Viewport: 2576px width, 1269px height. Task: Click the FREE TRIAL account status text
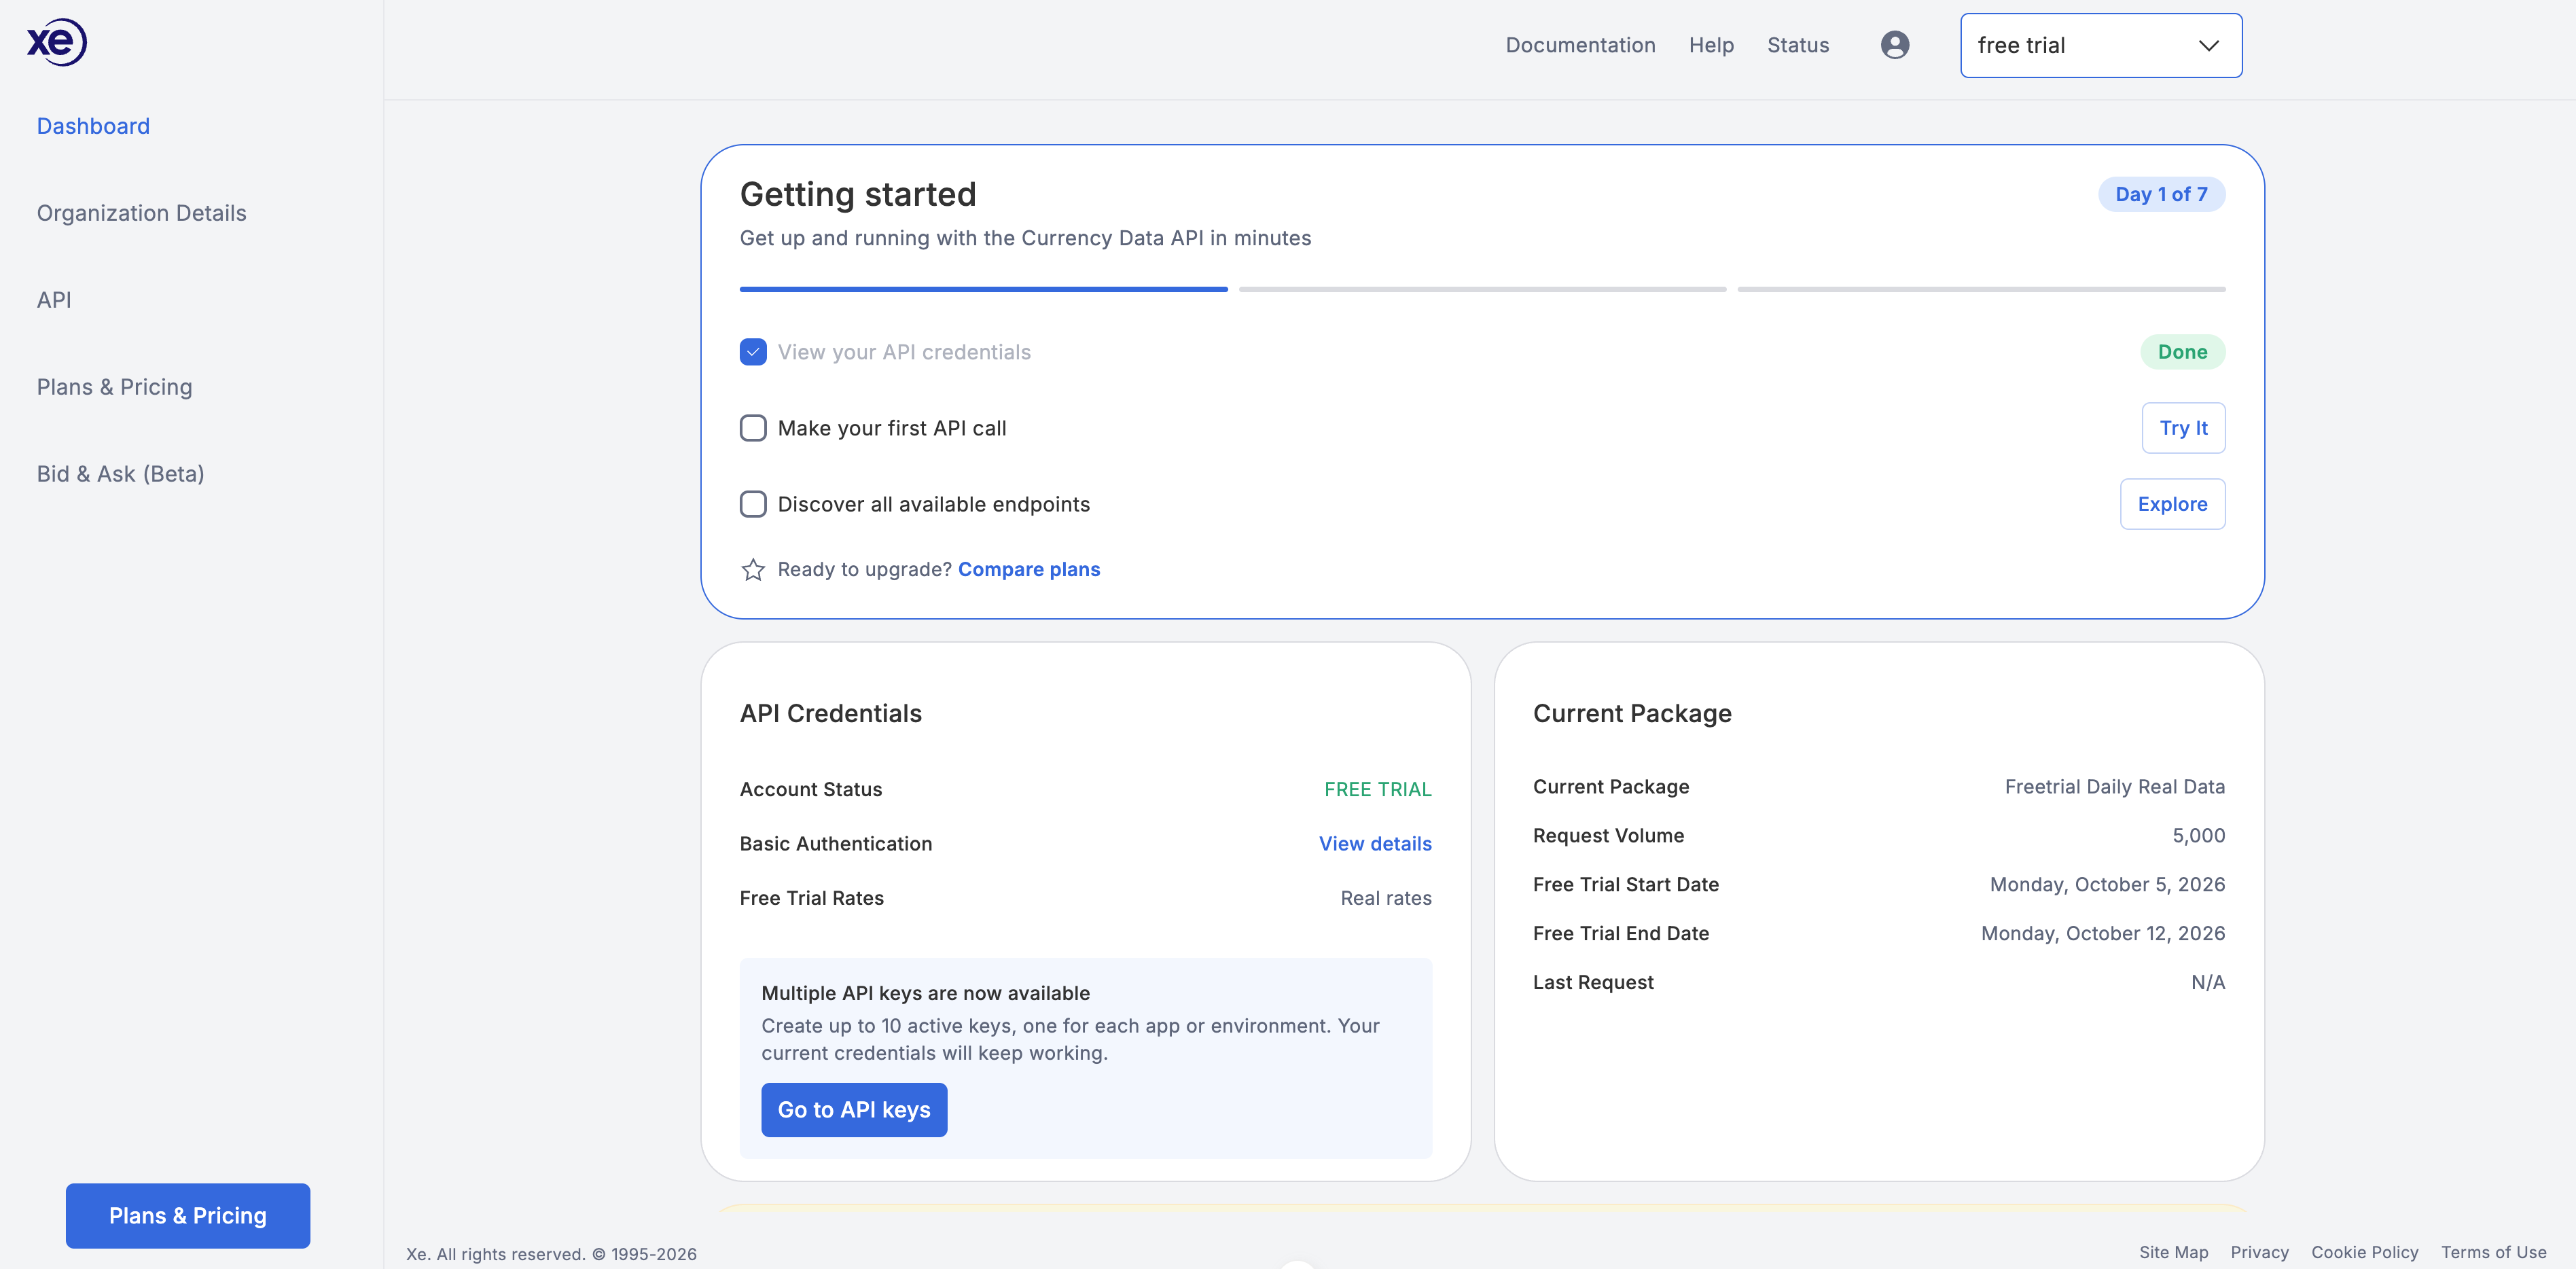pos(1377,790)
